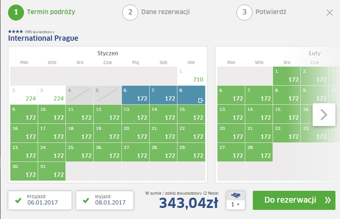Screen dimensions: 340x219
Task: Open step 3 Potwierdź
Action: coord(262,13)
